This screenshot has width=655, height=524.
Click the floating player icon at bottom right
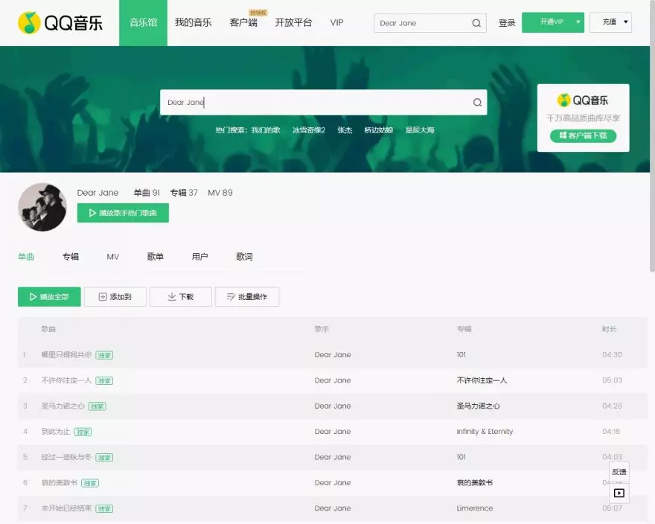tap(619, 493)
